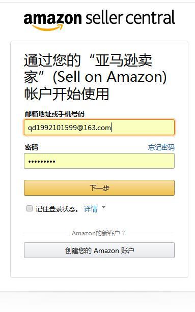Click the 'seller central' logo text
The image size is (195, 312).
130,17
